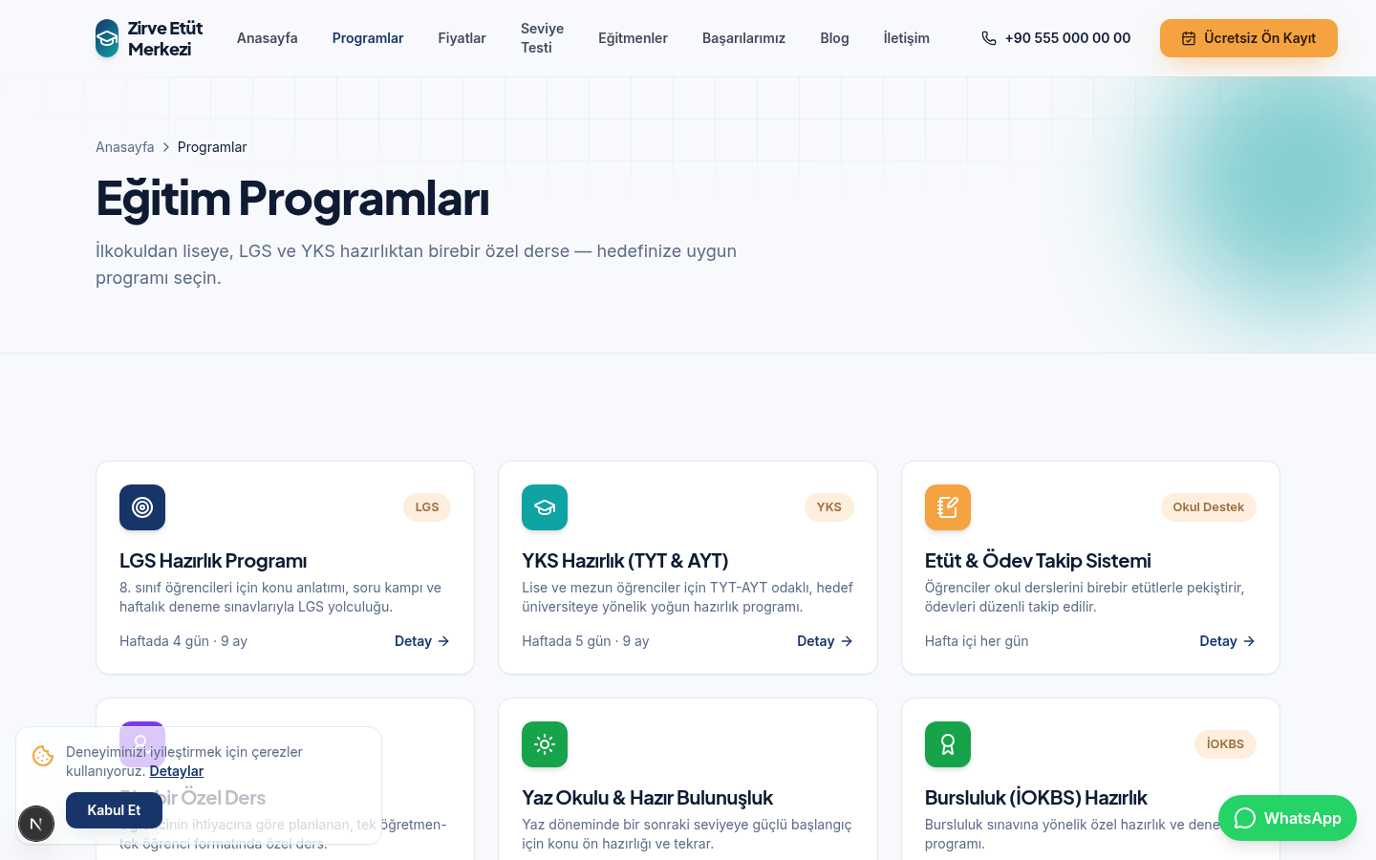Click the 'Haftada 4 gün · 9 ay' text
Screen dimensions: 1376x860
pos(183,641)
